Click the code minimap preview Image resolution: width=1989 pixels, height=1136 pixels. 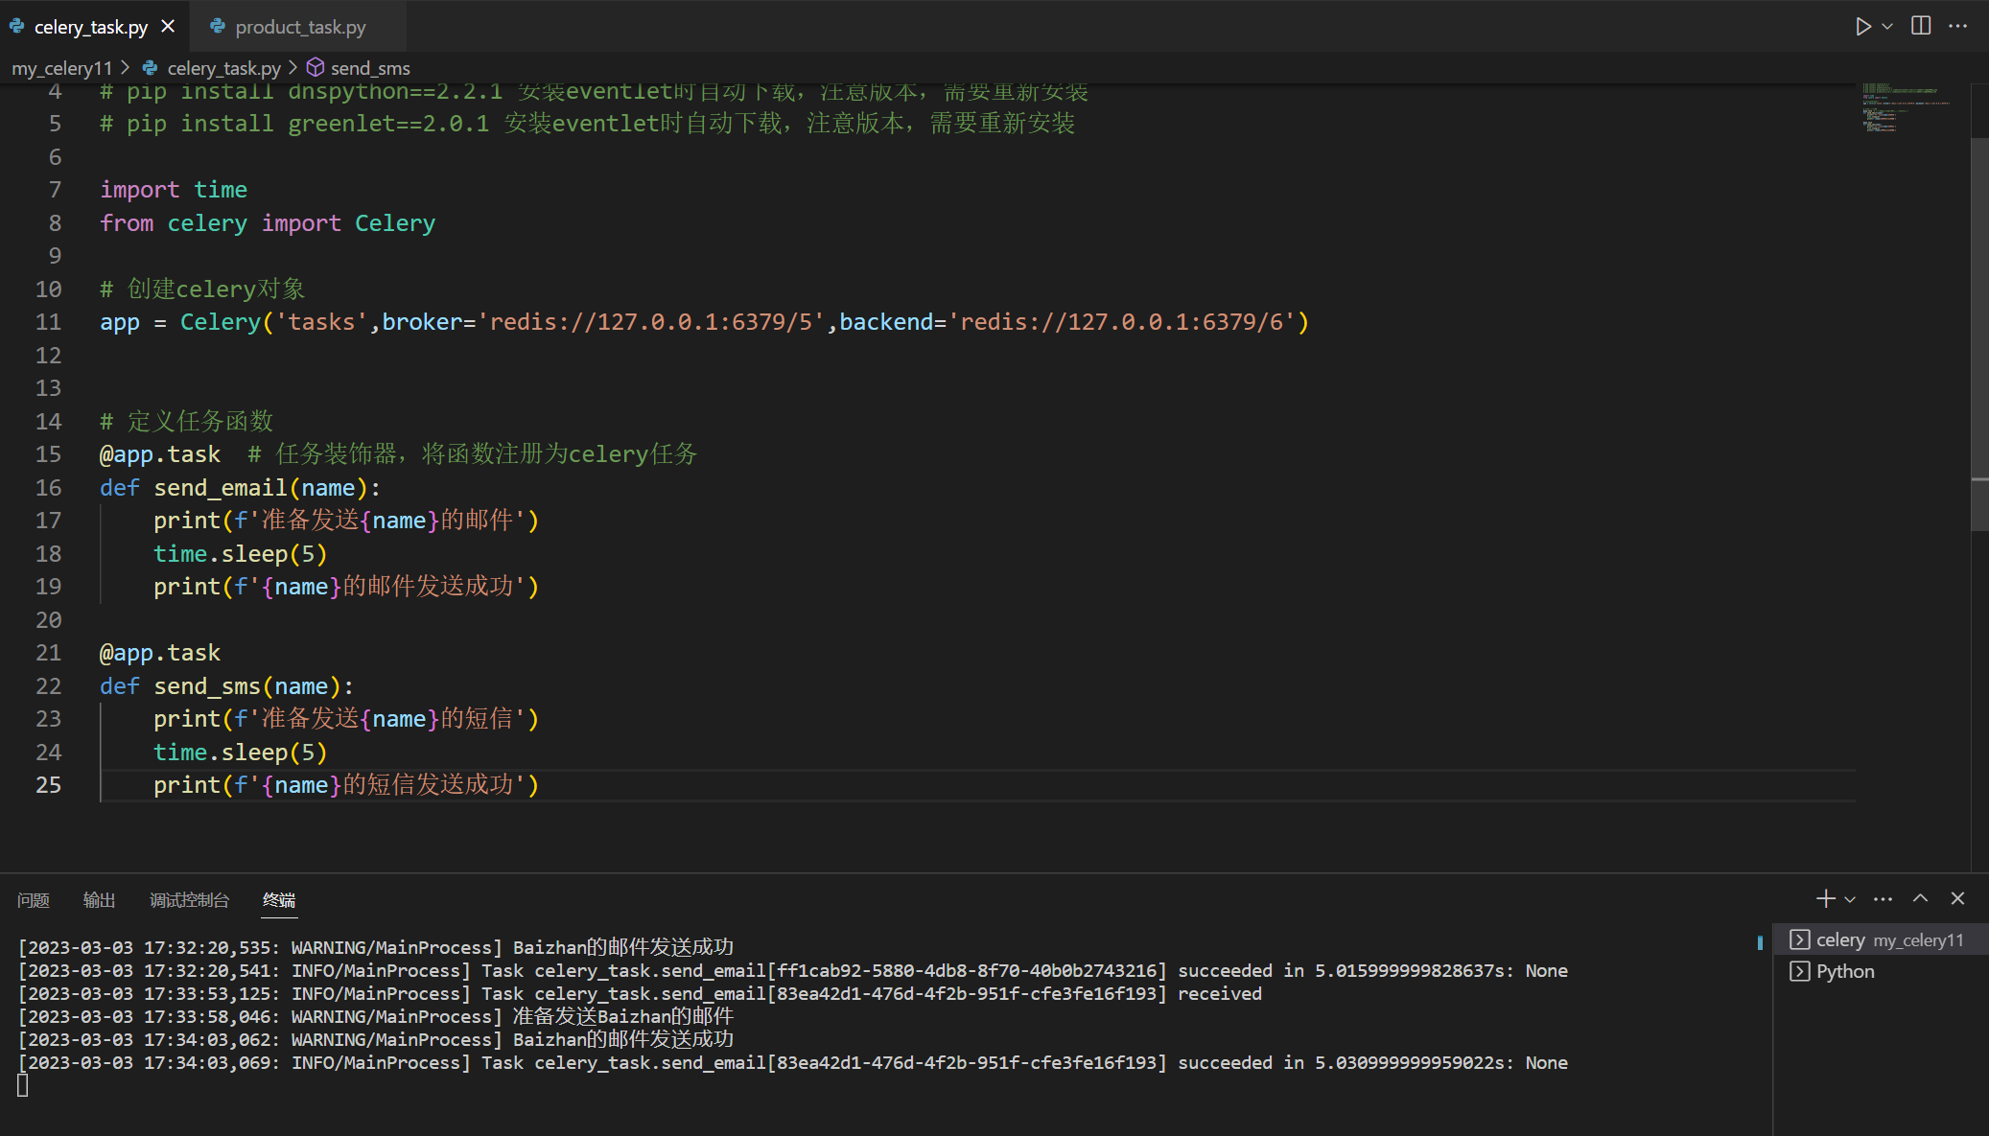[x=1906, y=107]
